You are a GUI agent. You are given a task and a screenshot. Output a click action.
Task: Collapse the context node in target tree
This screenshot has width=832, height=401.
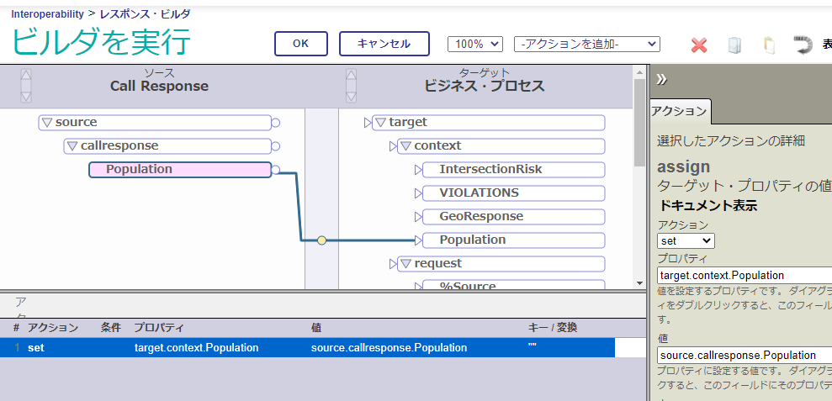(405, 146)
